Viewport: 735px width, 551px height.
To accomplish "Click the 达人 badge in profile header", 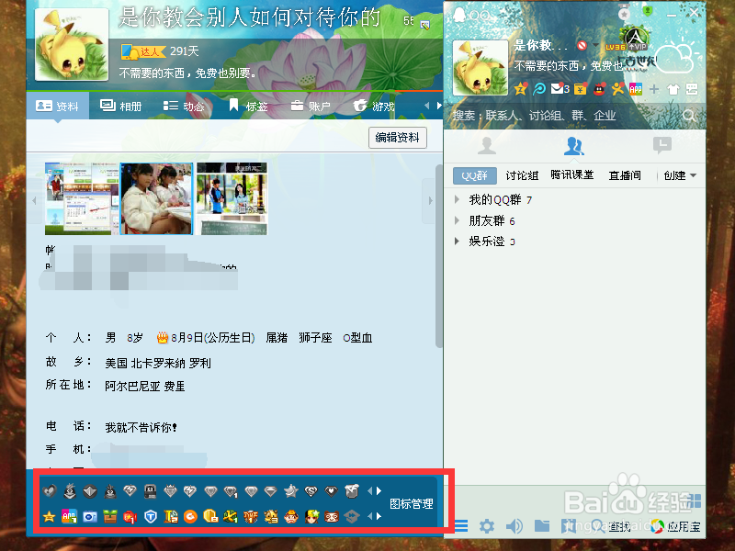I will (143, 51).
